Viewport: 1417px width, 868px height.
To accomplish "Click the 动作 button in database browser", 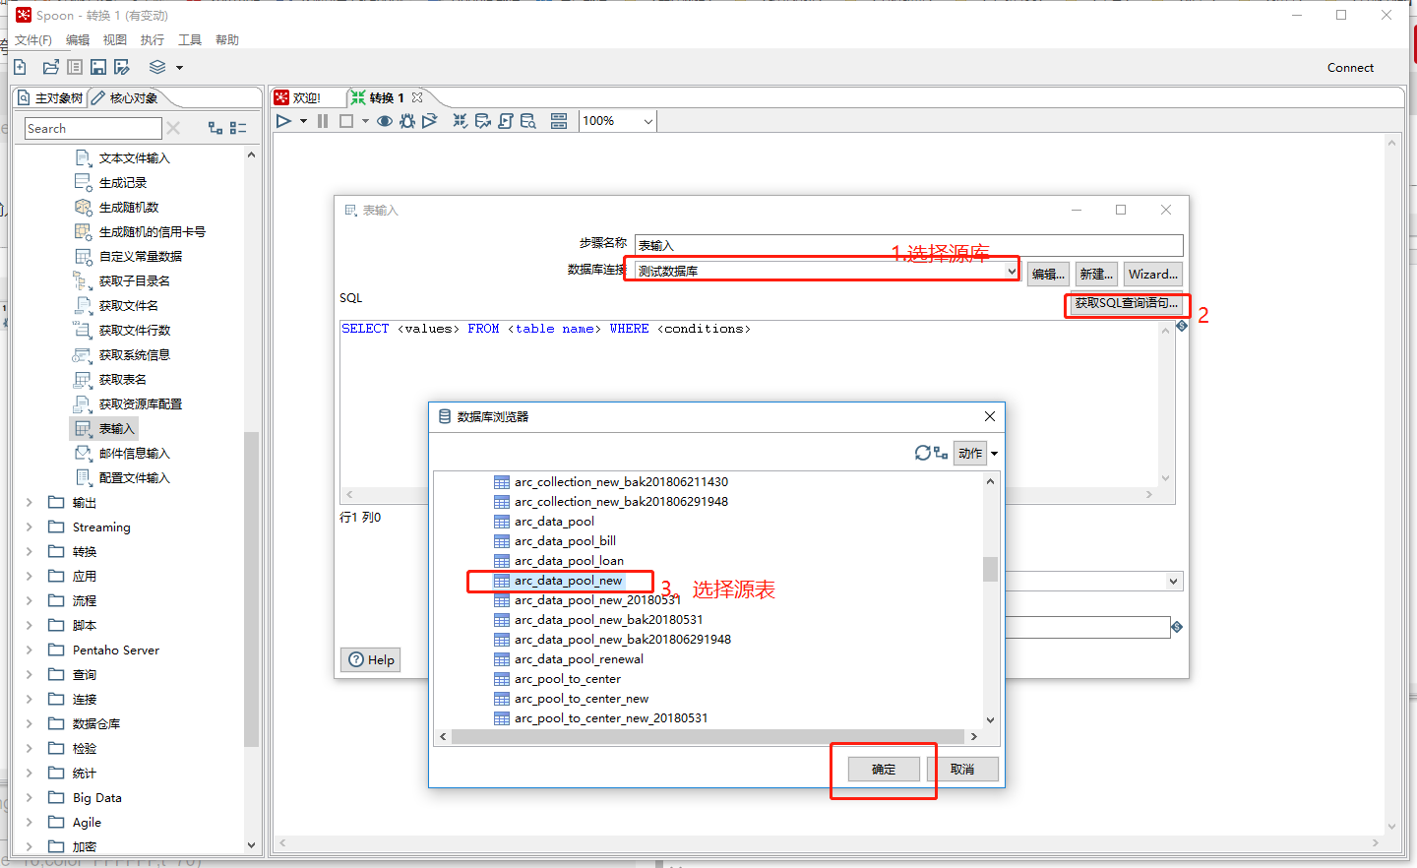I will [x=970, y=453].
